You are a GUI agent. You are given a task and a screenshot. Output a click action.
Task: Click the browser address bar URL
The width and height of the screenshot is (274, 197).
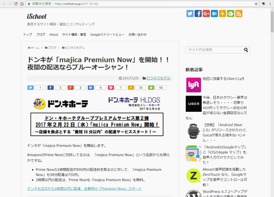86,3
